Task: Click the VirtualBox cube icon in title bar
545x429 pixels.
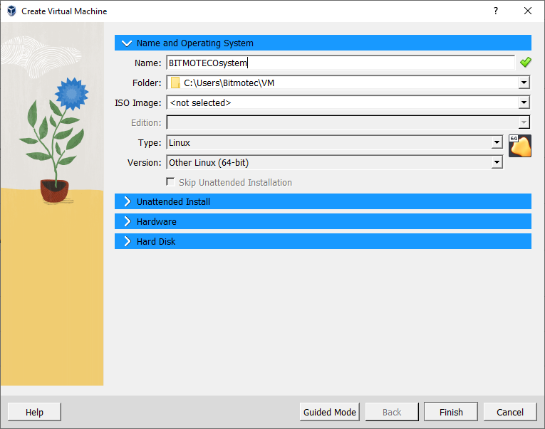Action: point(11,11)
